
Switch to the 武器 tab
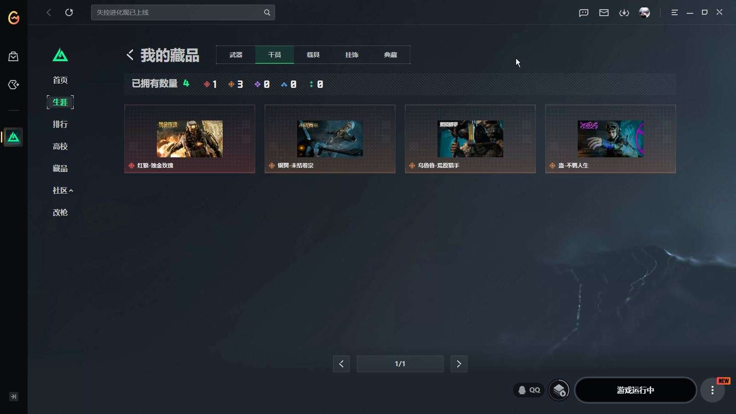(x=236, y=55)
